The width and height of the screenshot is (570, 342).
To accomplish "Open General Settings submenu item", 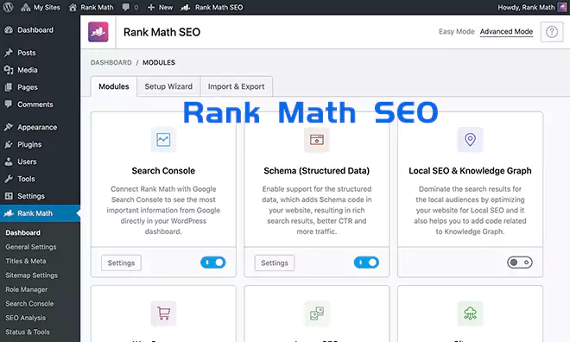I will coord(31,247).
